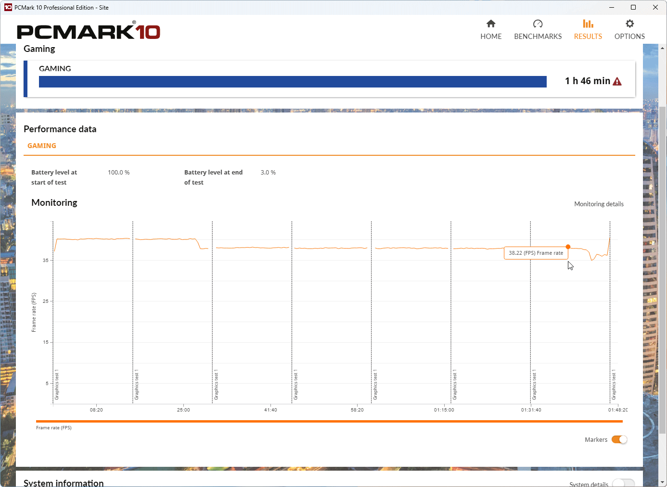Select the GAMING performance data tab
The width and height of the screenshot is (667, 487).
[x=42, y=146]
